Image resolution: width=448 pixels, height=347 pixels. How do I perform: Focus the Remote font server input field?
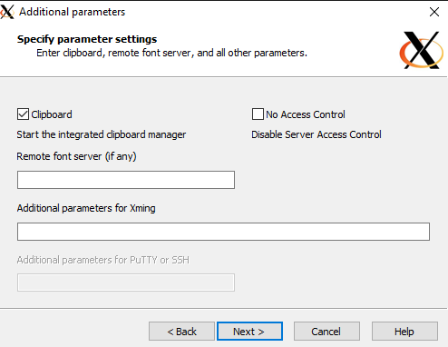pyautogui.click(x=126, y=180)
